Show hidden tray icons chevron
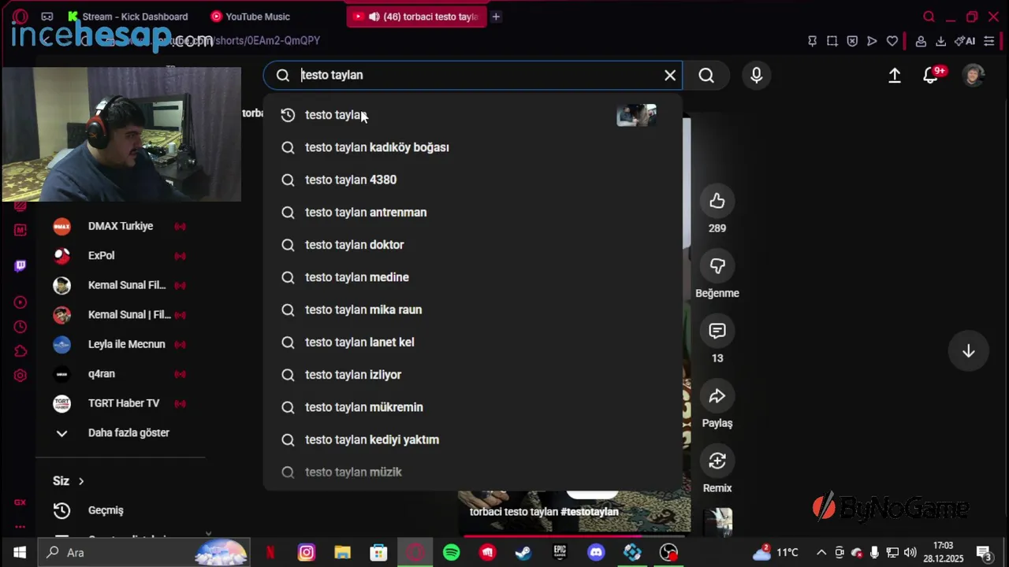The height and width of the screenshot is (567, 1009). click(821, 553)
